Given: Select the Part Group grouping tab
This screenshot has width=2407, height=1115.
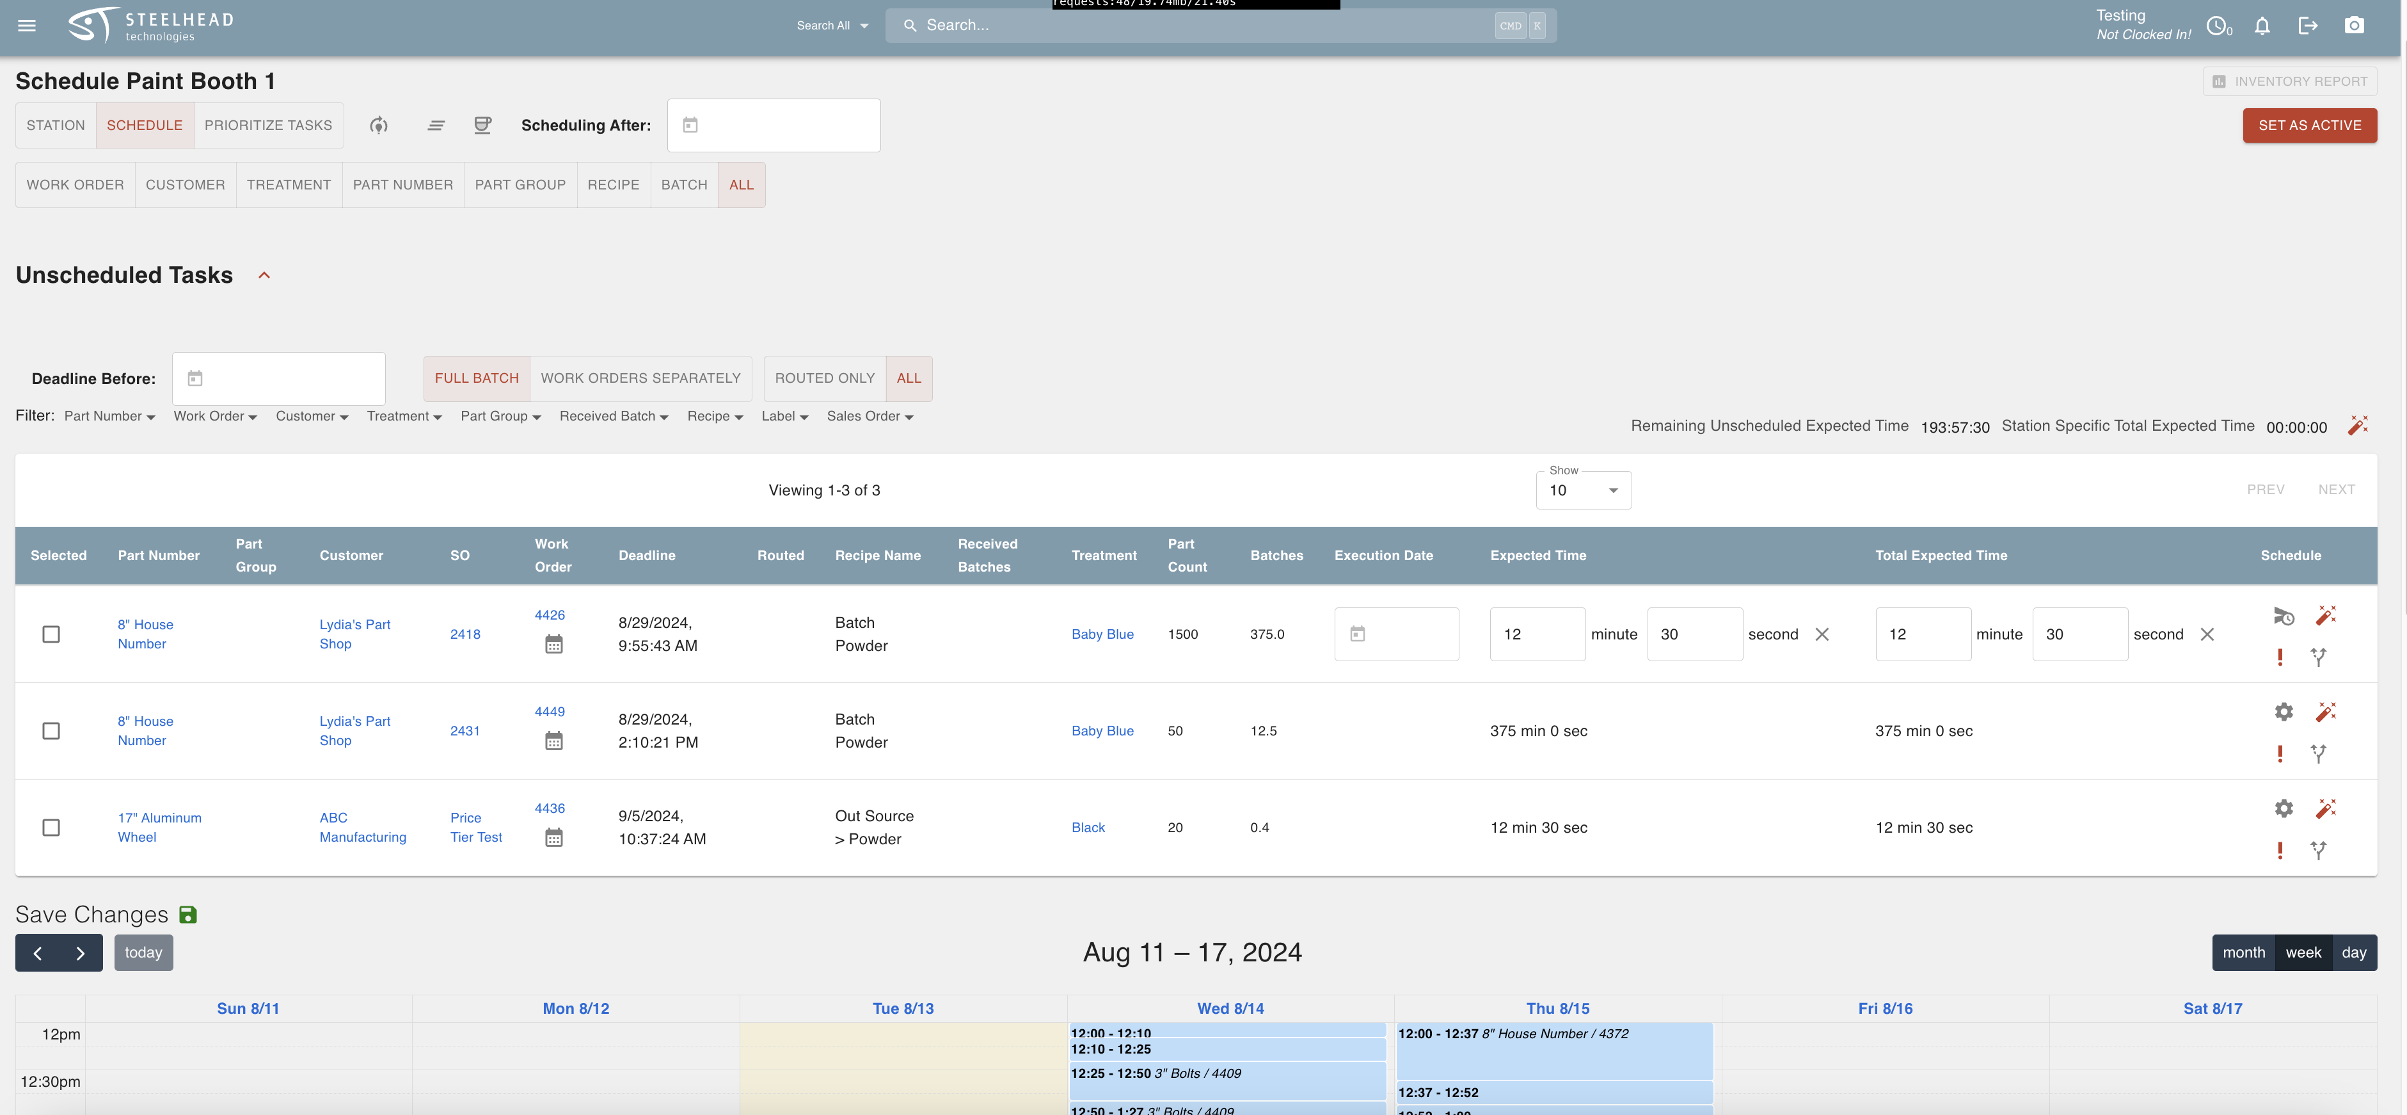Looking at the screenshot, I should pos(520,185).
